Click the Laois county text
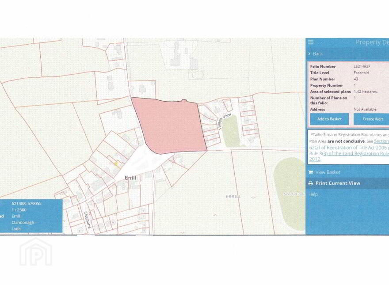 tap(16, 229)
